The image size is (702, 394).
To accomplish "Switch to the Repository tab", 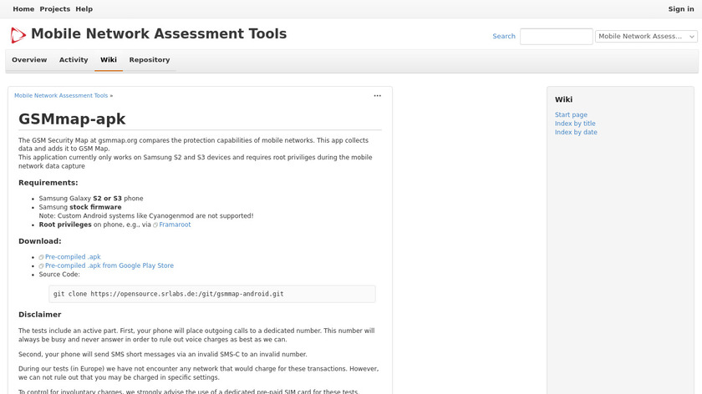I will tap(150, 60).
